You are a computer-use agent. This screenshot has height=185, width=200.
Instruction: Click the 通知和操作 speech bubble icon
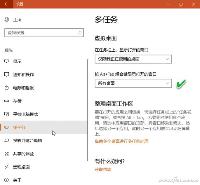(x=6, y=74)
